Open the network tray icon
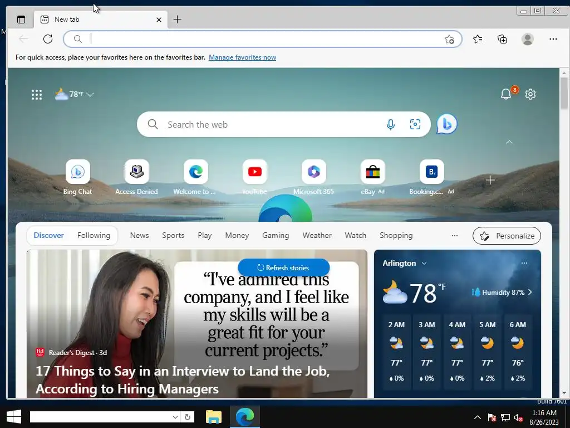The height and width of the screenshot is (428, 570). point(505,417)
